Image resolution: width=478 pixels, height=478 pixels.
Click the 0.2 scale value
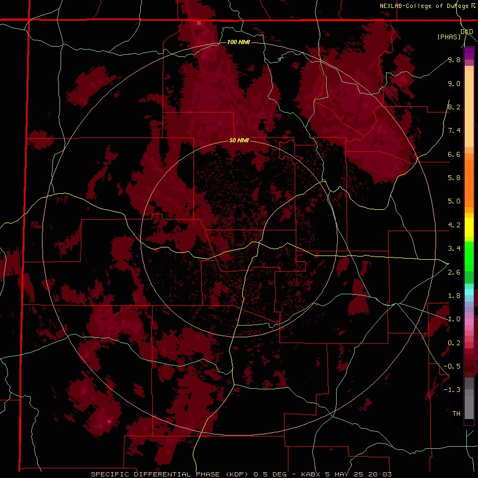454,343
